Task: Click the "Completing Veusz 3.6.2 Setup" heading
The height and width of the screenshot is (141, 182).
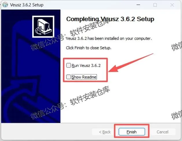Action: click(110, 19)
